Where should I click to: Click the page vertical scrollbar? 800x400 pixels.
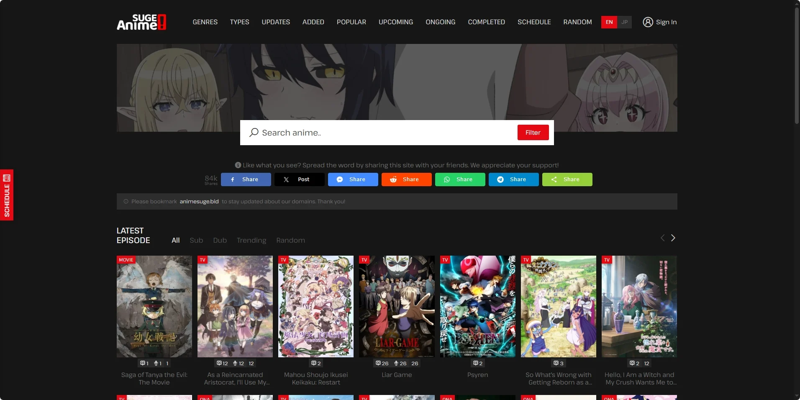click(x=797, y=65)
